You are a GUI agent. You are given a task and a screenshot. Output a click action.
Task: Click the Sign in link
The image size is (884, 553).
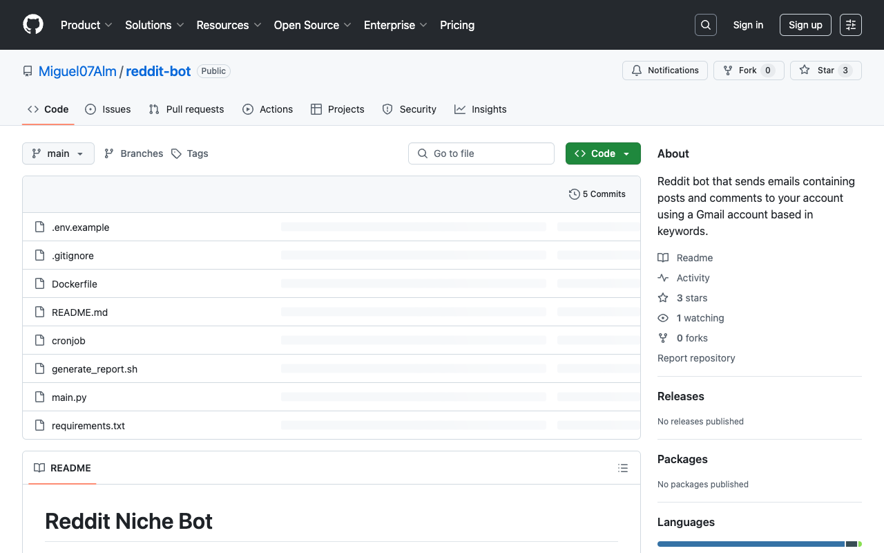click(x=748, y=25)
